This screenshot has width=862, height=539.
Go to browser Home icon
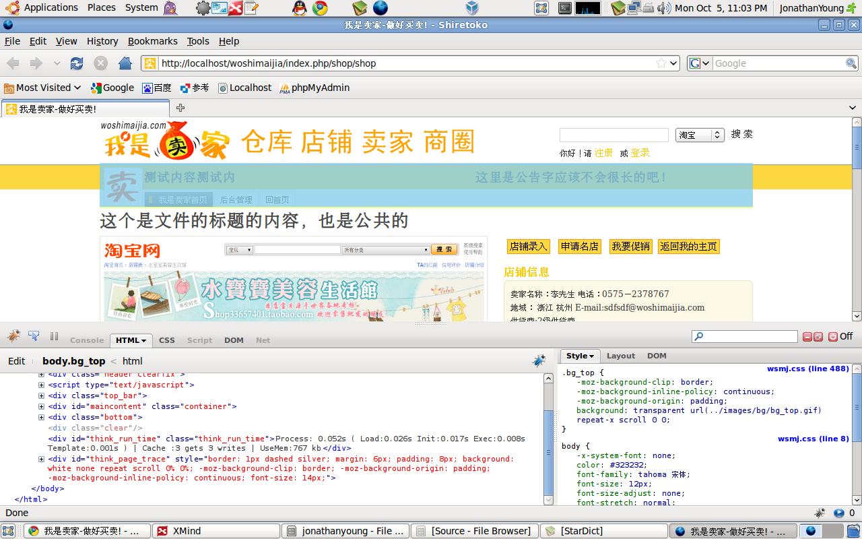tap(125, 63)
